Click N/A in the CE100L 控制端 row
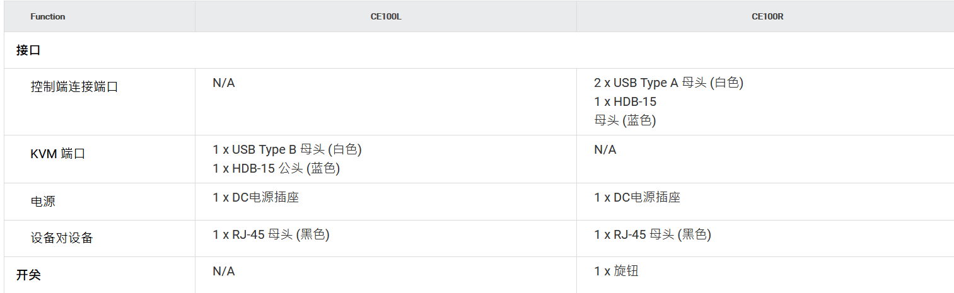This screenshot has height=293, width=954. (224, 83)
